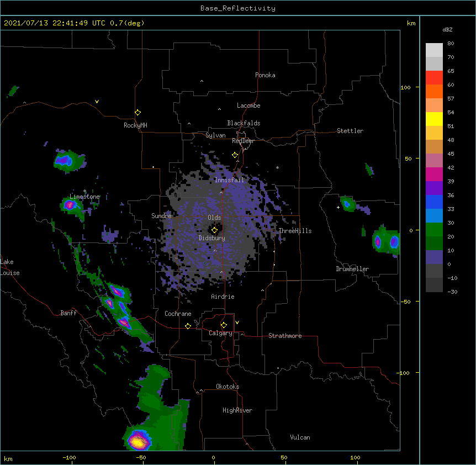Click the yellow v marker east of Calgary
Screen dimensions: 476x465
click(237, 323)
